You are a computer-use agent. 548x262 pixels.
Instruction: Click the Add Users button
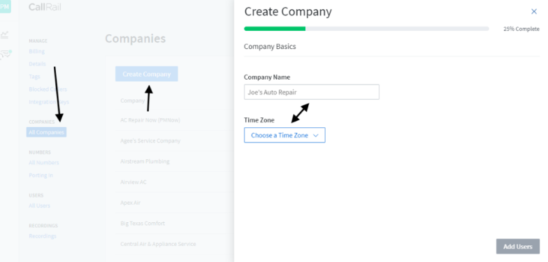point(517,247)
